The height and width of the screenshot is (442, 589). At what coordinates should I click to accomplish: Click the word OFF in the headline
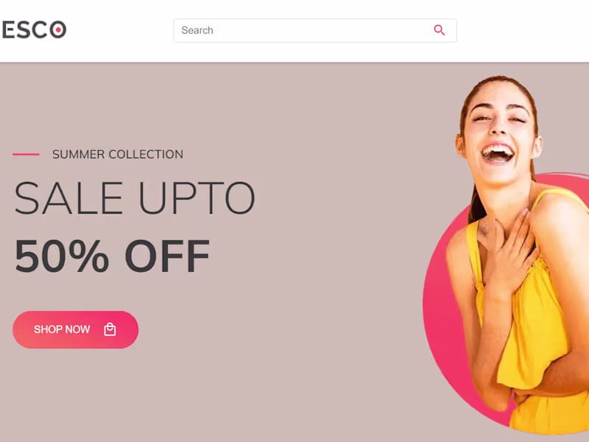click(x=167, y=256)
